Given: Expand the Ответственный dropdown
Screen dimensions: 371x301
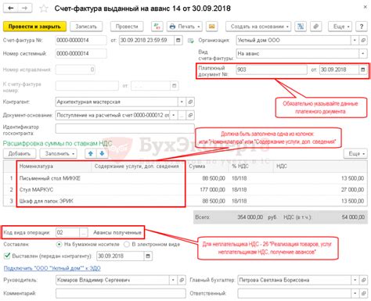Looking at the screenshot, I should click(x=355, y=293).
